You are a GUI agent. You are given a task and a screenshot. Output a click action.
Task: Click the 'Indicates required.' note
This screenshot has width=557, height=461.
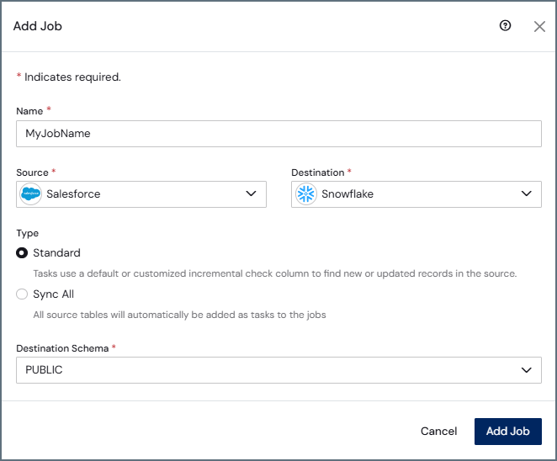pyautogui.click(x=72, y=77)
